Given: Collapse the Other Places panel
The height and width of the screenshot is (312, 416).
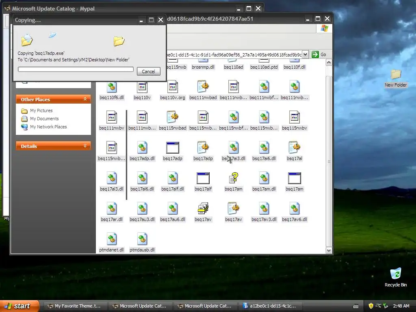Looking at the screenshot, I should click(x=85, y=99).
